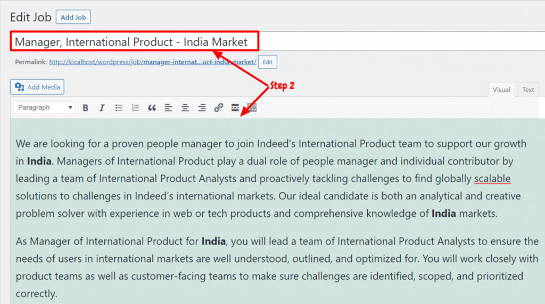Insert Read More tag
Viewport: 545px width, 304px height.
[x=235, y=108]
